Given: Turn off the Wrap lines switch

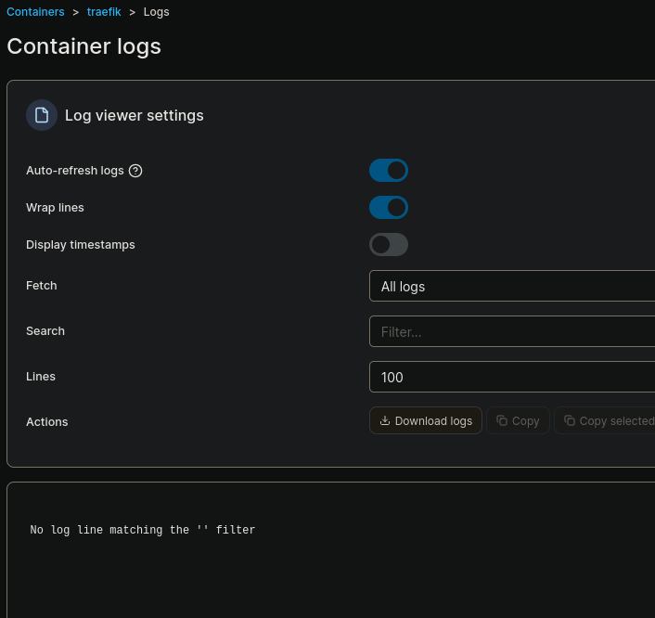Looking at the screenshot, I should click(388, 208).
